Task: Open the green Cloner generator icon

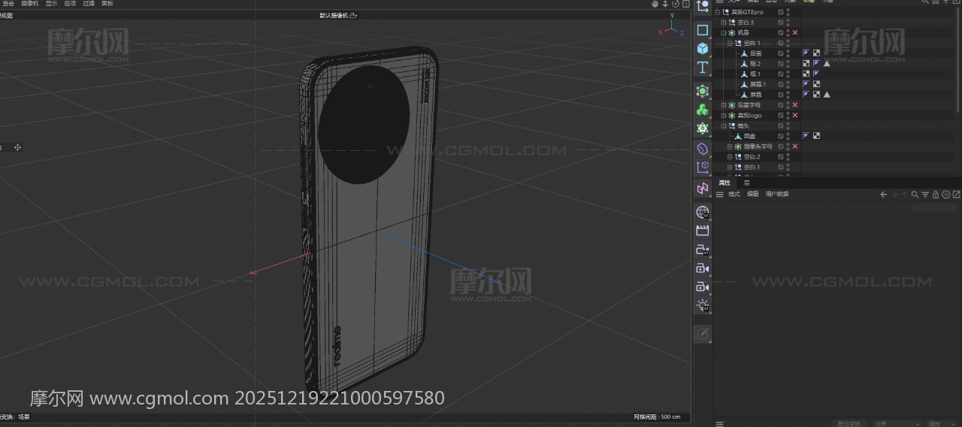Action: (x=702, y=110)
